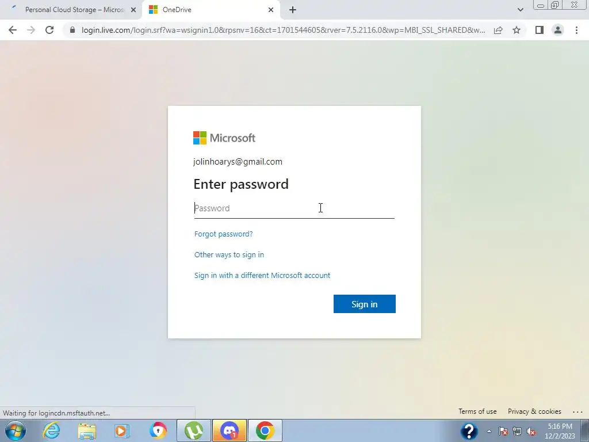Image resolution: width=589 pixels, height=442 pixels.
Task: Click the Sign in button
Action: point(364,304)
